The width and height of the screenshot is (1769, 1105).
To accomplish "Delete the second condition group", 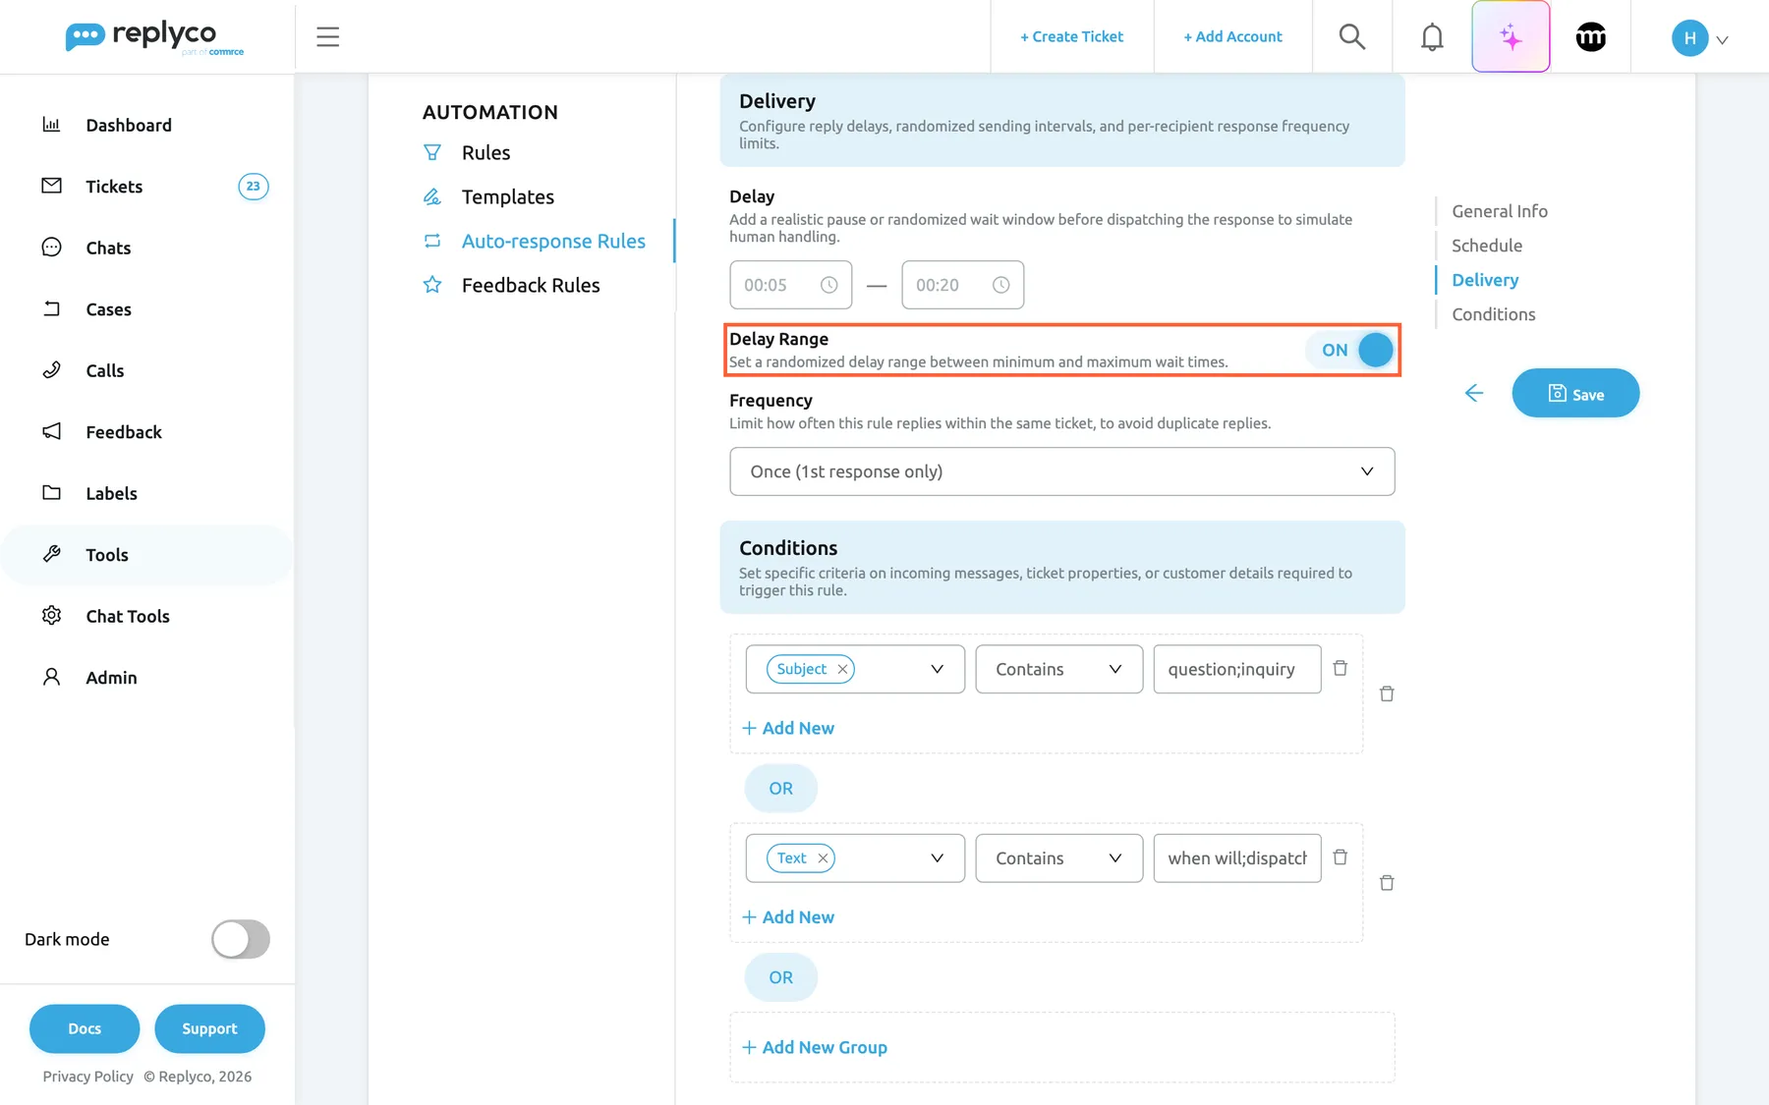I will tap(1387, 883).
